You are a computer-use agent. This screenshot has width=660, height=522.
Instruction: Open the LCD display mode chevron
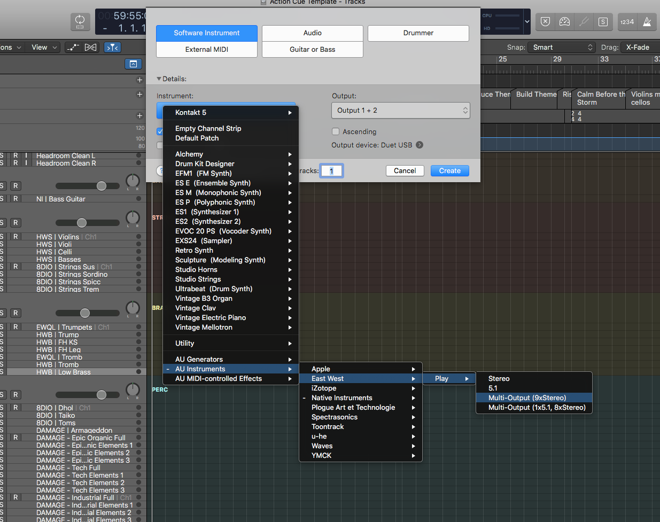(527, 22)
